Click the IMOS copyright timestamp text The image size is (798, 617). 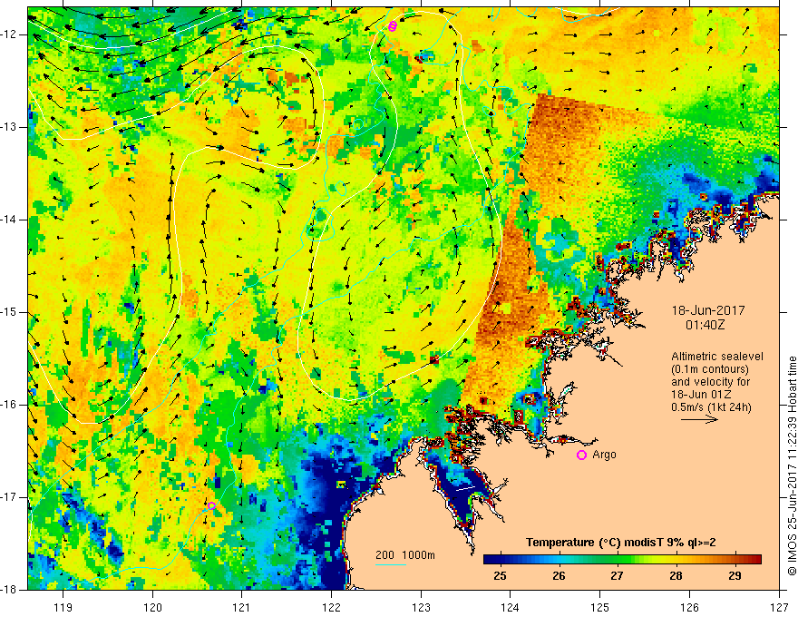point(792,465)
